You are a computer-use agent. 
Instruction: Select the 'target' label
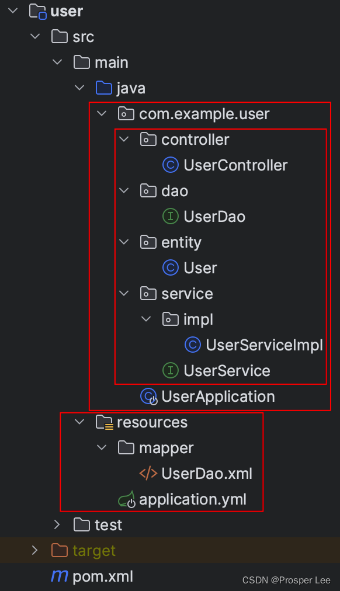(x=94, y=551)
